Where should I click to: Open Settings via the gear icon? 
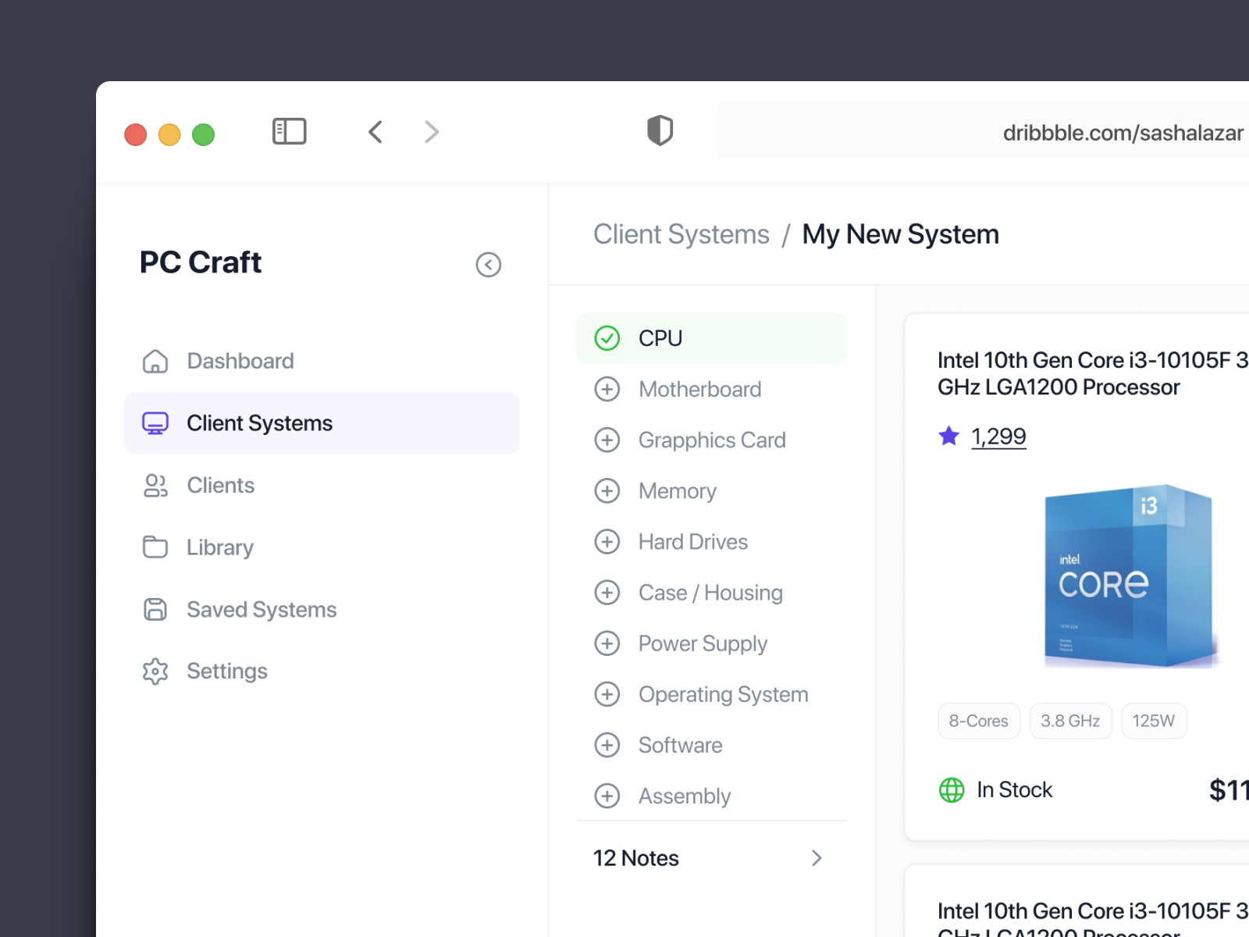tap(155, 671)
